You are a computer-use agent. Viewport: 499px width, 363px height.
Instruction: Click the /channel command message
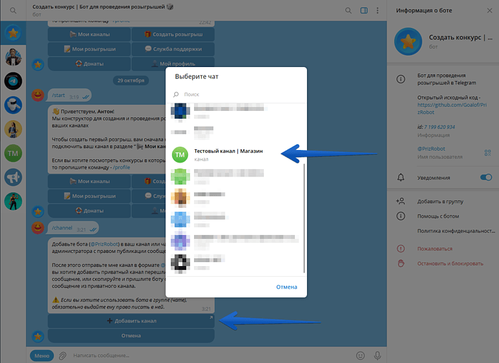pyautogui.click(x=73, y=228)
